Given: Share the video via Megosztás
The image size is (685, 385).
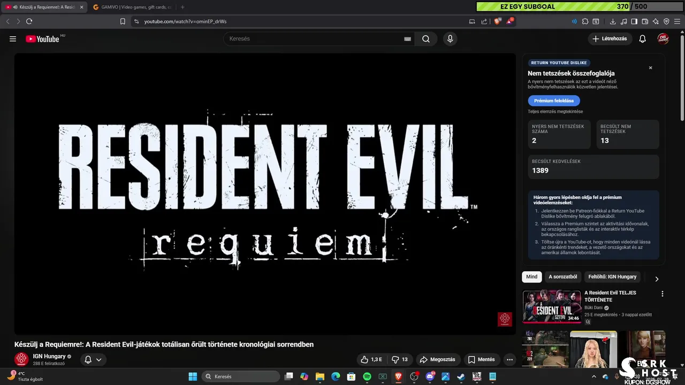Looking at the screenshot, I should (x=438, y=360).
